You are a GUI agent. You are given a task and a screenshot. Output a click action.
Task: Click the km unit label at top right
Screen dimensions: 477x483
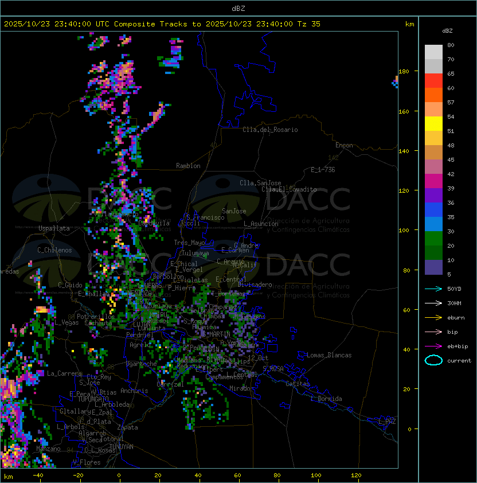pos(409,24)
